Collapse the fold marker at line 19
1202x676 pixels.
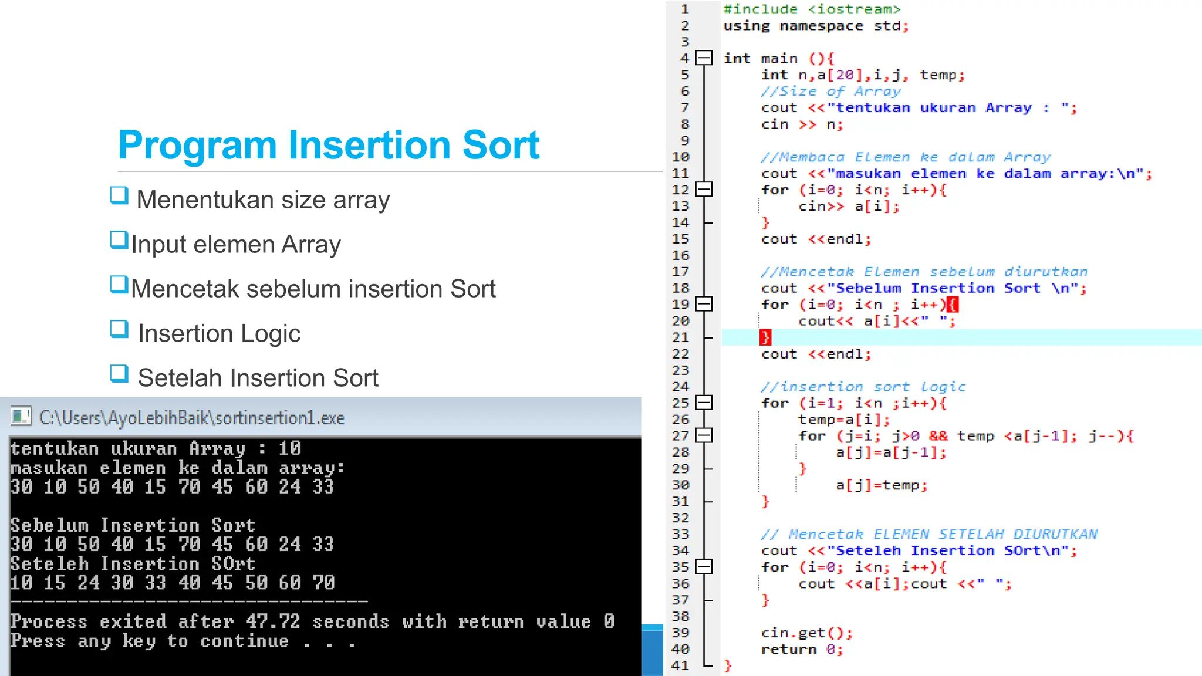pos(704,304)
